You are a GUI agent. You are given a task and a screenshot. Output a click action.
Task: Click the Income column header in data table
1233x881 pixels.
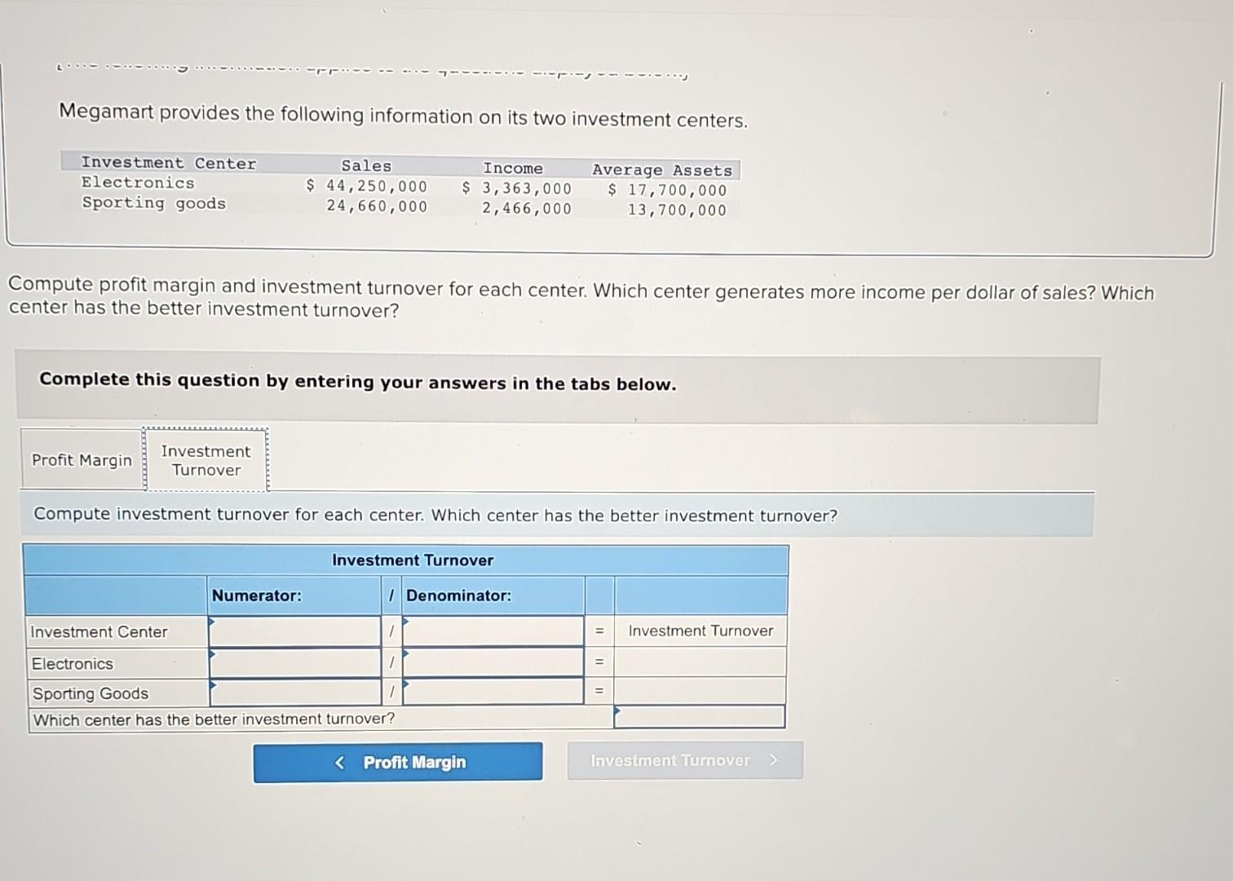[513, 168]
